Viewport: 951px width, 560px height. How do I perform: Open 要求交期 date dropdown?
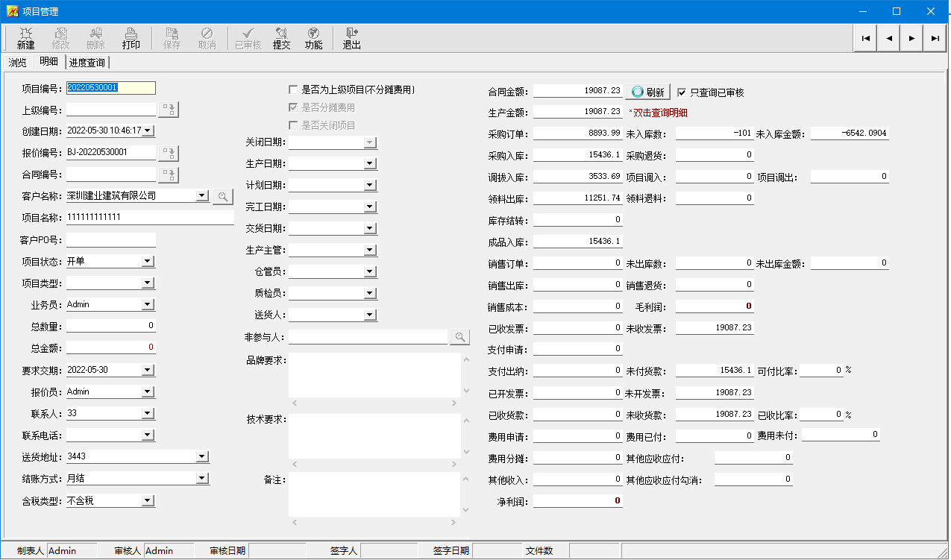click(147, 370)
